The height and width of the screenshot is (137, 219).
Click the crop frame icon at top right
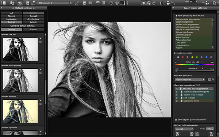click(x=214, y=3)
